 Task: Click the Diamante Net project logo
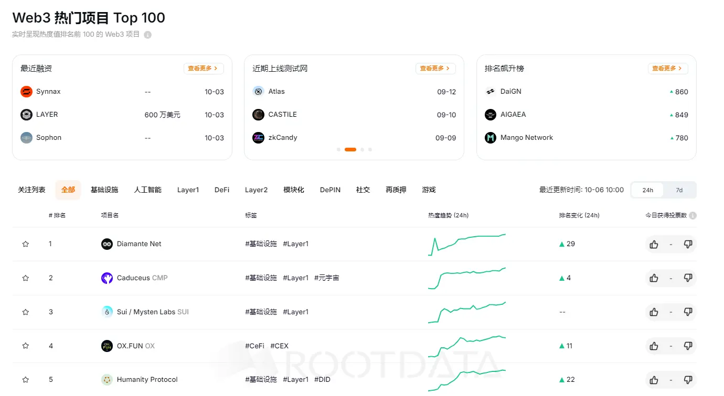point(107,244)
